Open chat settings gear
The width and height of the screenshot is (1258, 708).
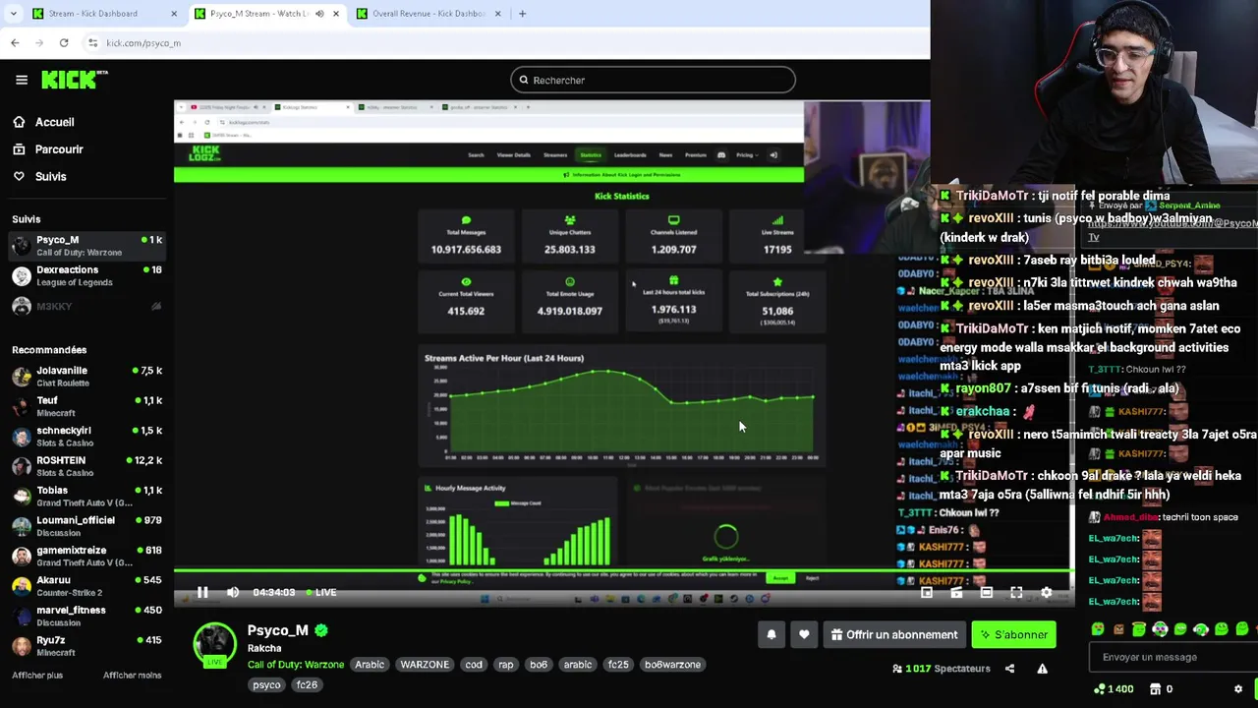click(1238, 689)
